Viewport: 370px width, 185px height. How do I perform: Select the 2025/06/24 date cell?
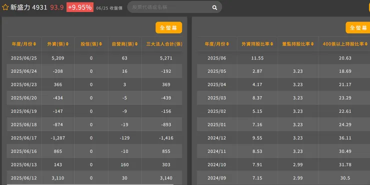pos(24,71)
